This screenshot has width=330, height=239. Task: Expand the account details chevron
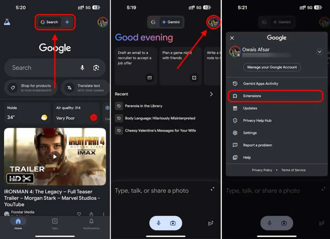(319, 51)
